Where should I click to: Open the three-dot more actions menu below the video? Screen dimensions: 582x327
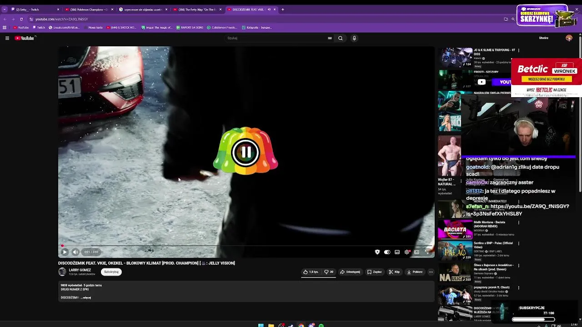click(x=431, y=272)
